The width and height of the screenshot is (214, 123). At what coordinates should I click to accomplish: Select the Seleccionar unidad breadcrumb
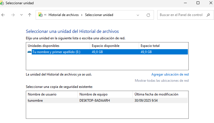click(x=99, y=15)
